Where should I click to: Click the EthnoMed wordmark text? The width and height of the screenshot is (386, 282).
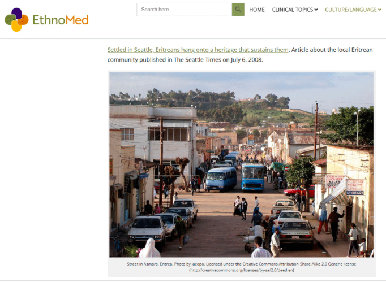(61, 20)
